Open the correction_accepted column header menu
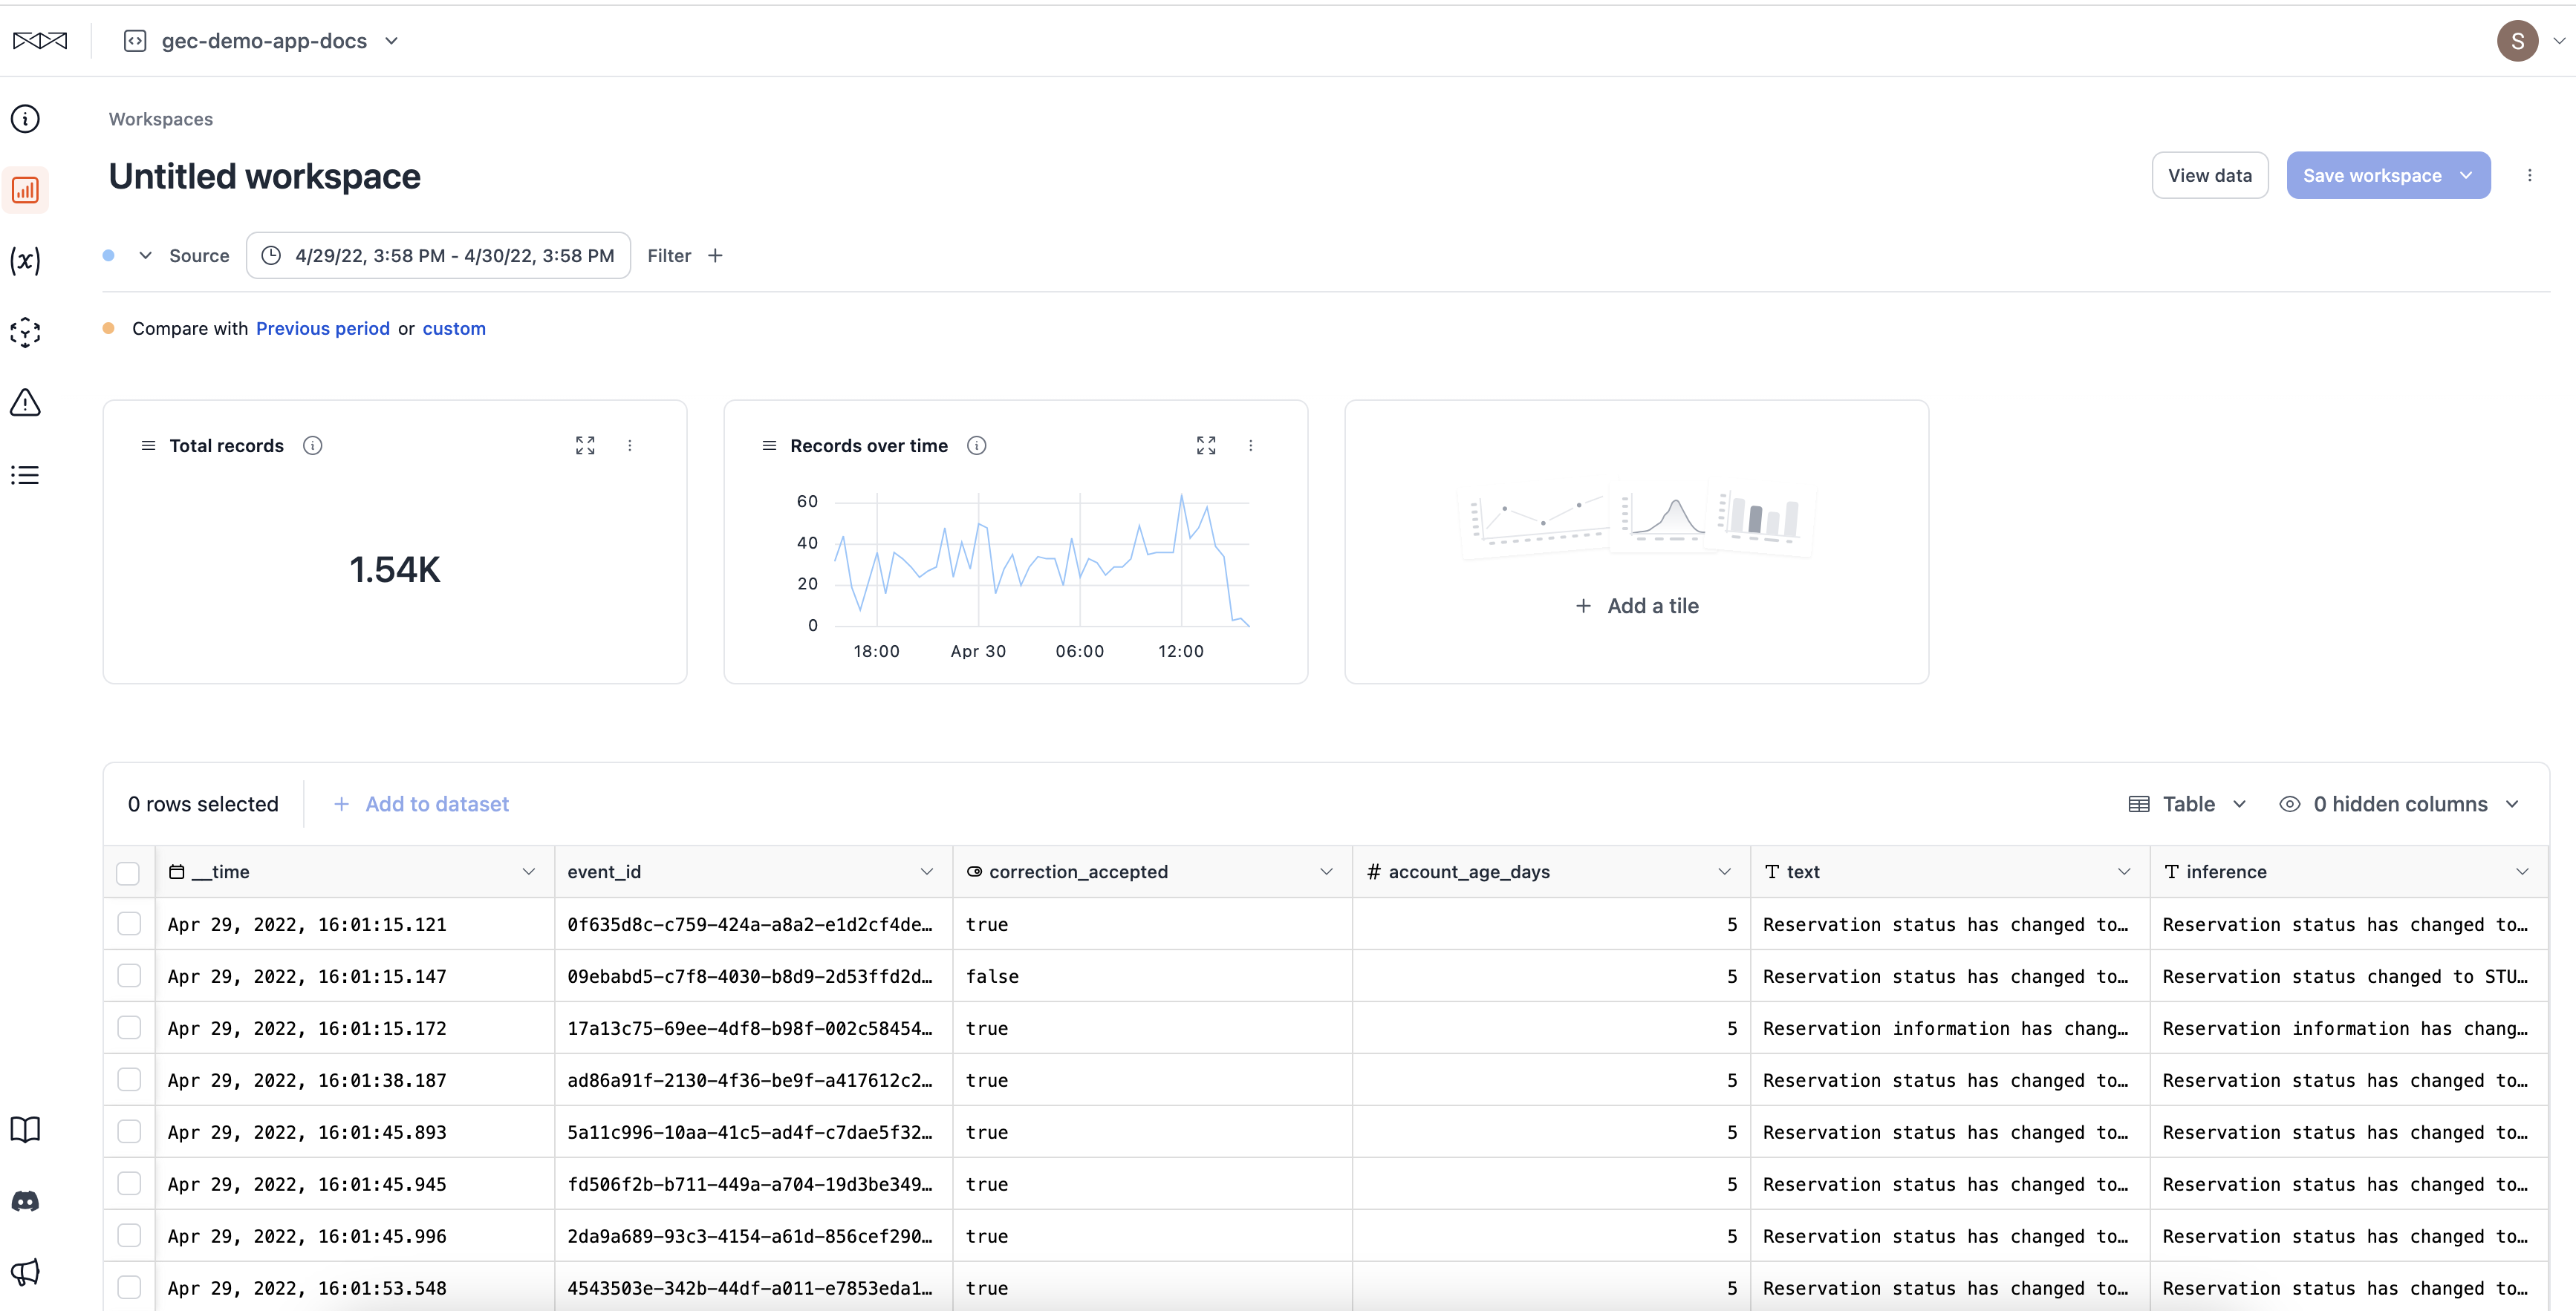Viewport: 2576px width, 1311px height. point(1326,872)
